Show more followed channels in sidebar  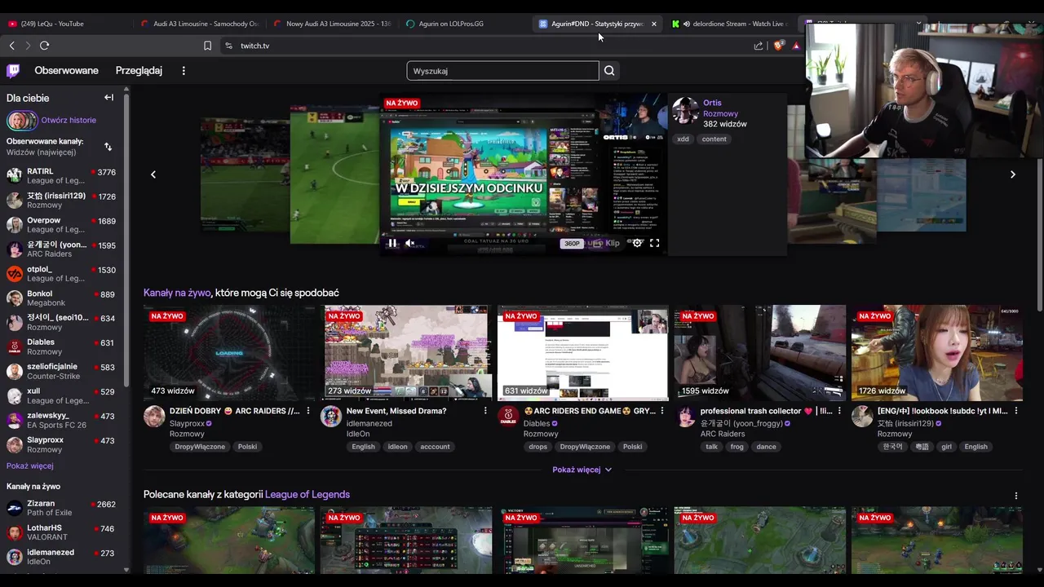[30, 466]
